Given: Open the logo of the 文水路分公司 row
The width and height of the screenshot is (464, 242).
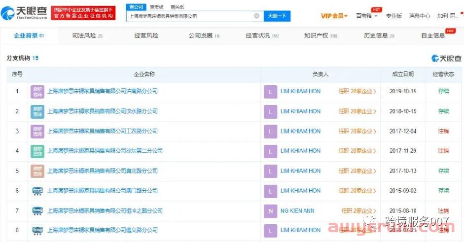Looking at the screenshot, I should (x=37, y=111).
